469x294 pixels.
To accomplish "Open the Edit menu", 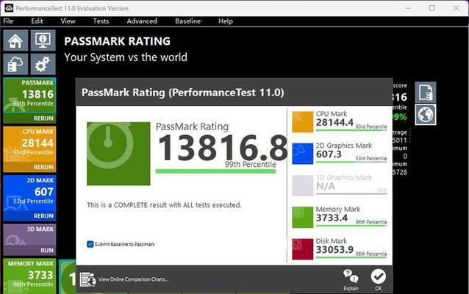I will click(37, 21).
